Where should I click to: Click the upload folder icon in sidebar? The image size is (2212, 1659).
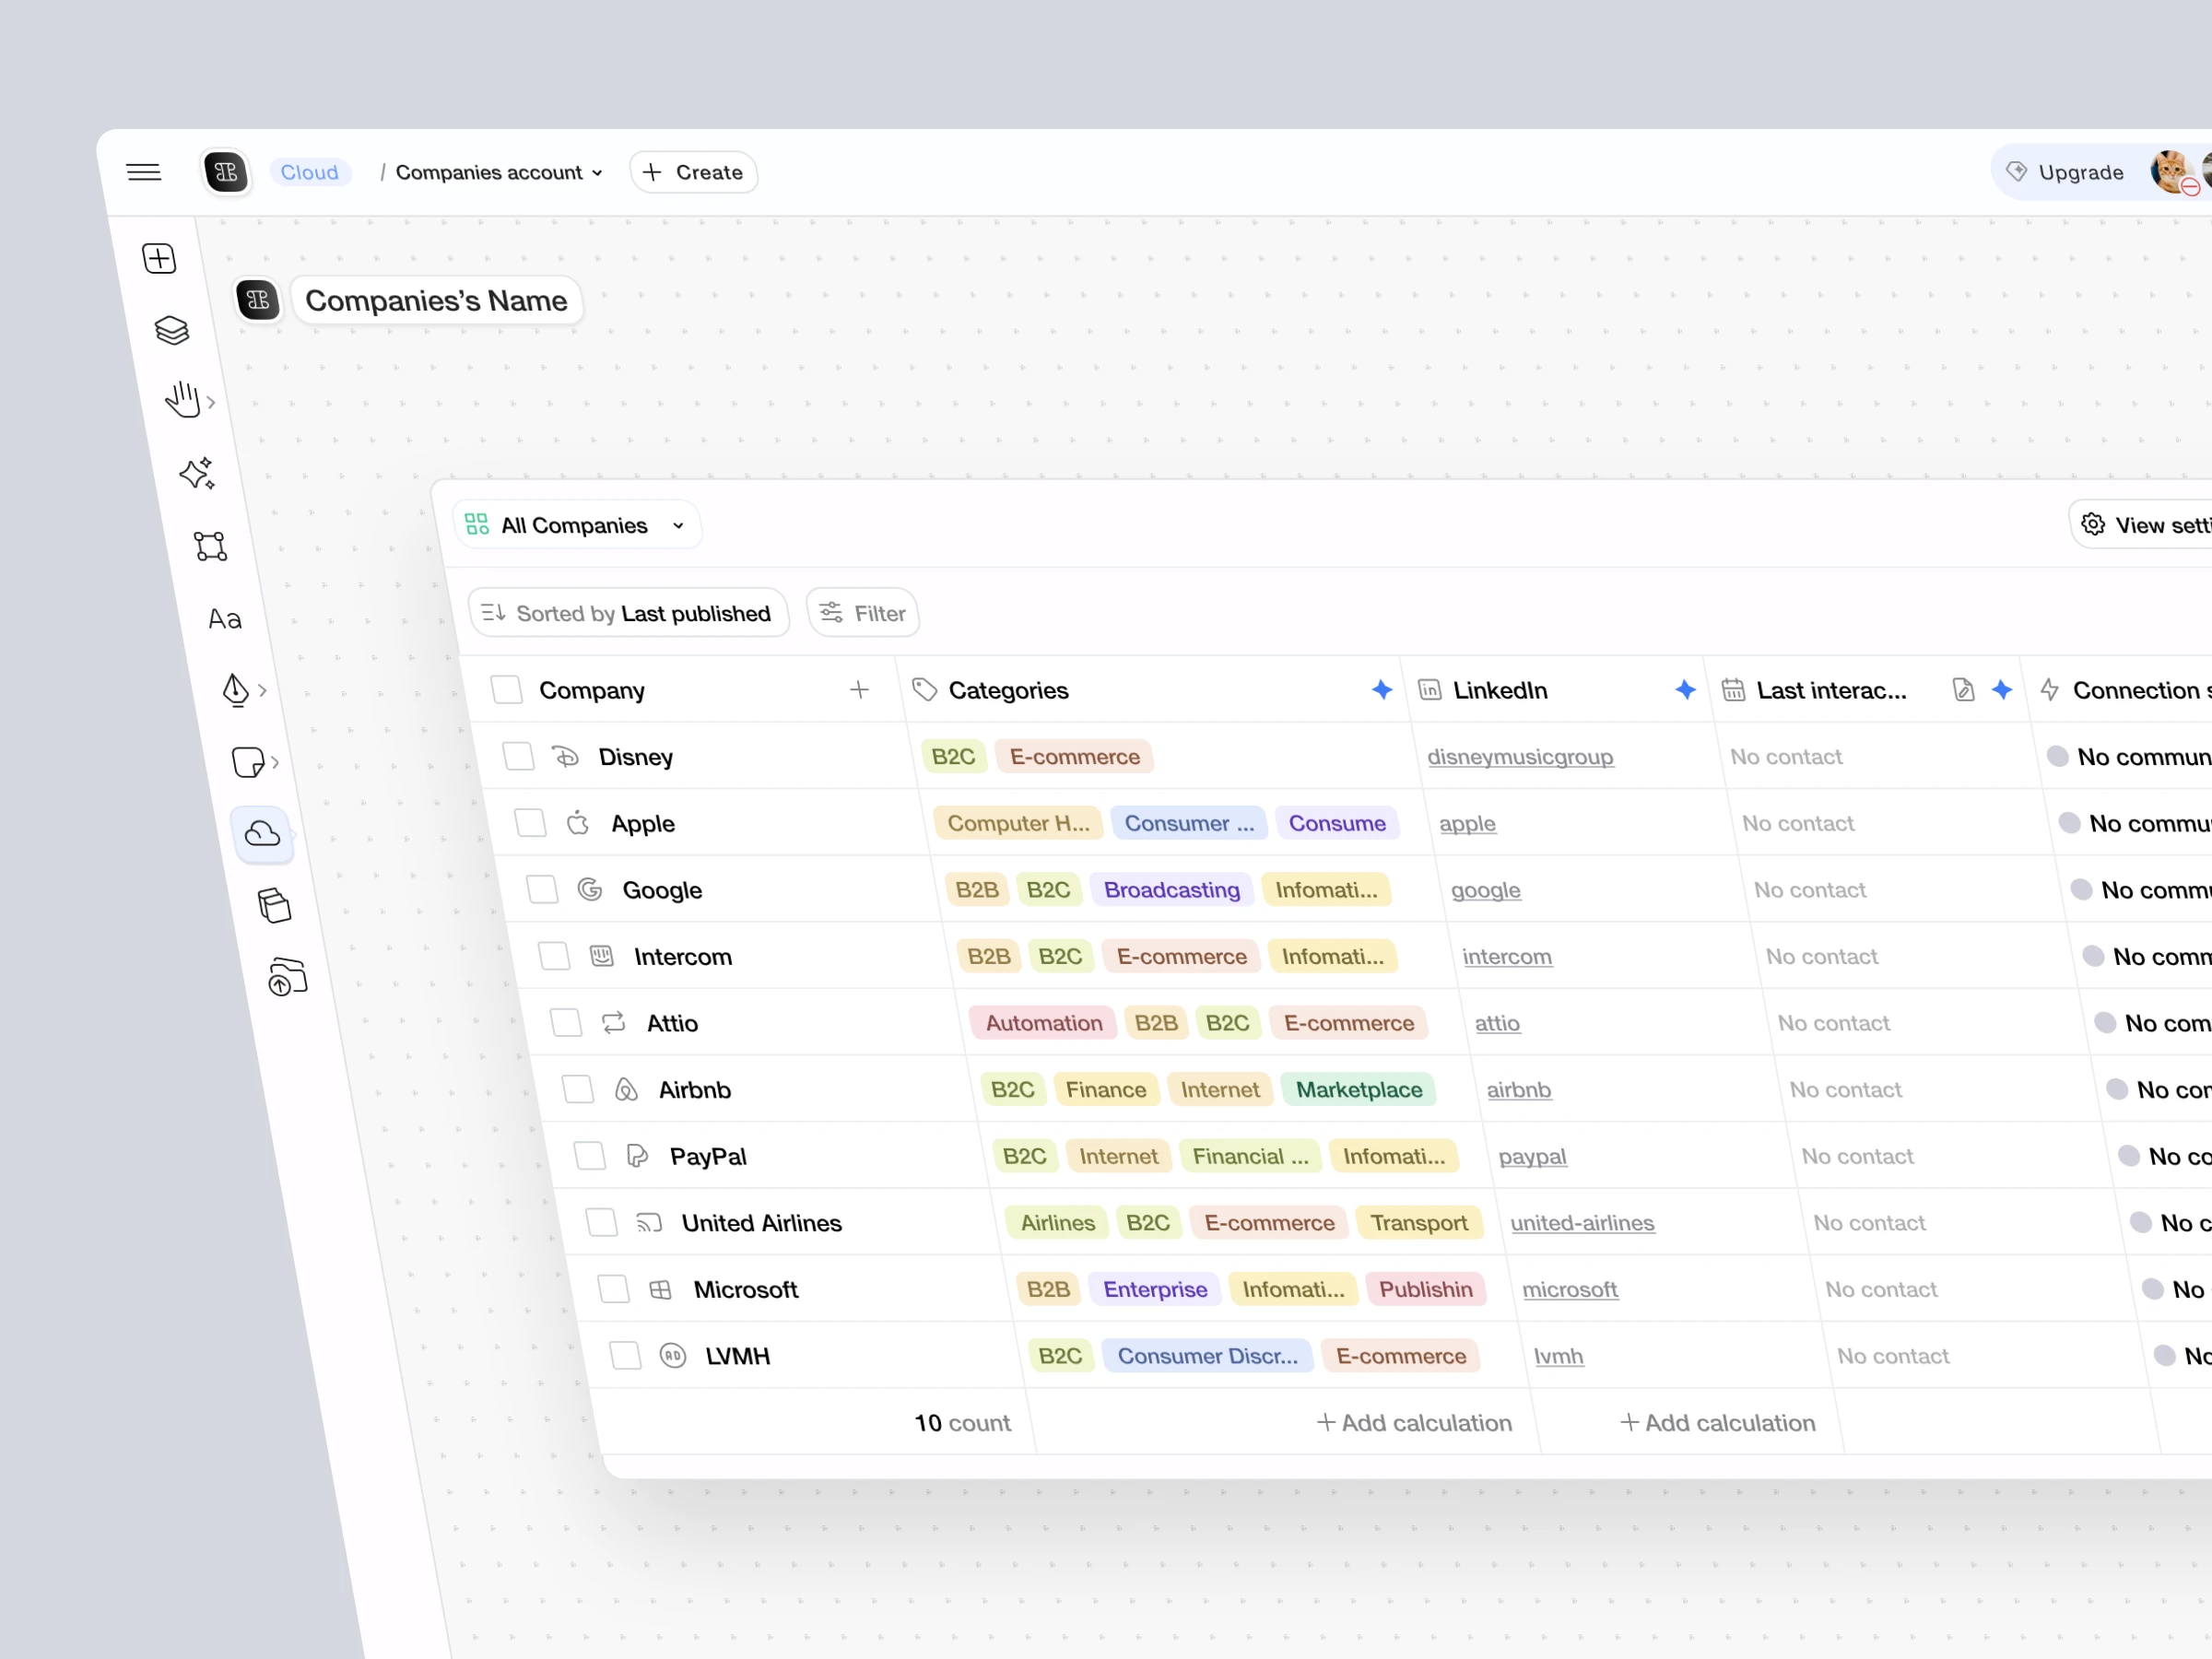287,977
